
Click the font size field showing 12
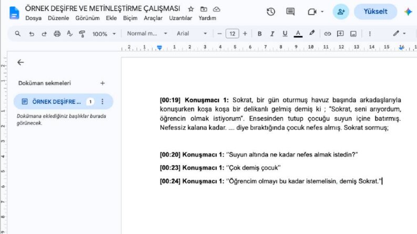pyautogui.click(x=232, y=34)
